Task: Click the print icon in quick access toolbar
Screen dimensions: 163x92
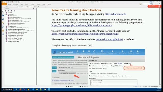Action: (9, 2)
